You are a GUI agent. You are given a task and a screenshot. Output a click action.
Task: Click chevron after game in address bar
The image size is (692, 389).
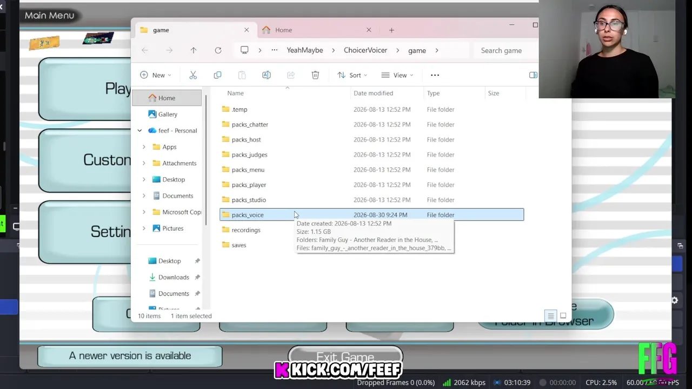point(437,50)
